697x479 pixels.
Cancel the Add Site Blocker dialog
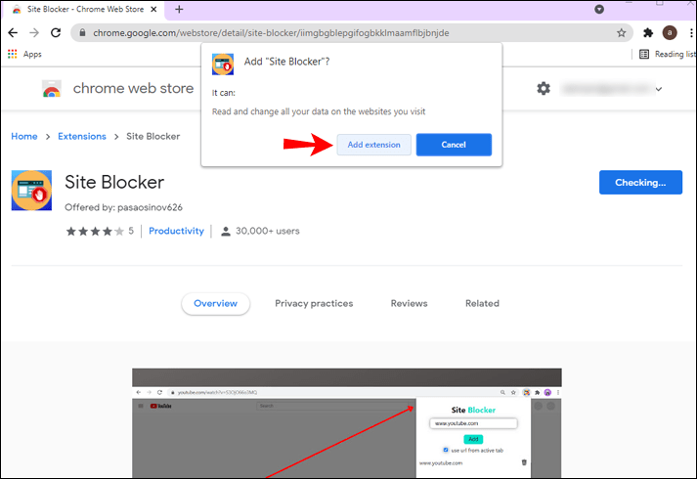click(454, 145)
